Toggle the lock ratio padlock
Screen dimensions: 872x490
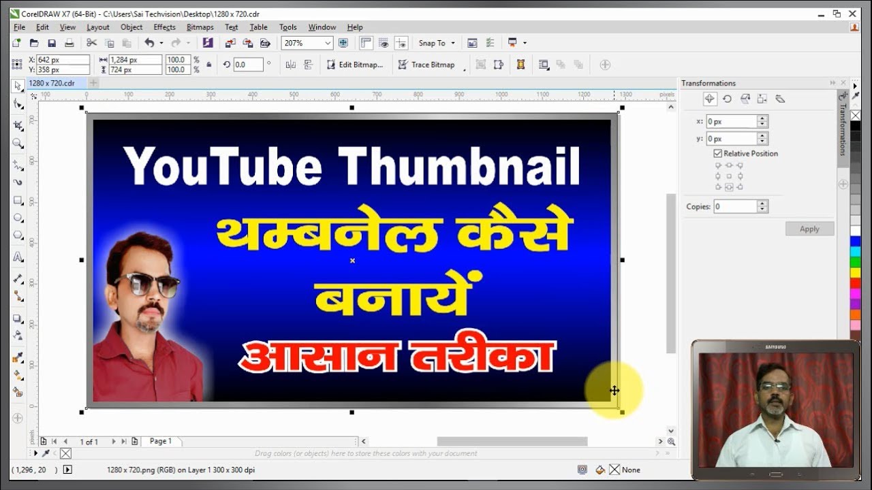coord(209,65)
